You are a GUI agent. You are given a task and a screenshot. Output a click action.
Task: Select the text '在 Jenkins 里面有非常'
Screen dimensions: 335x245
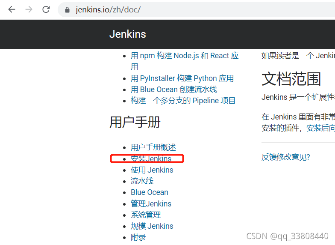click(x=298, y=117)
